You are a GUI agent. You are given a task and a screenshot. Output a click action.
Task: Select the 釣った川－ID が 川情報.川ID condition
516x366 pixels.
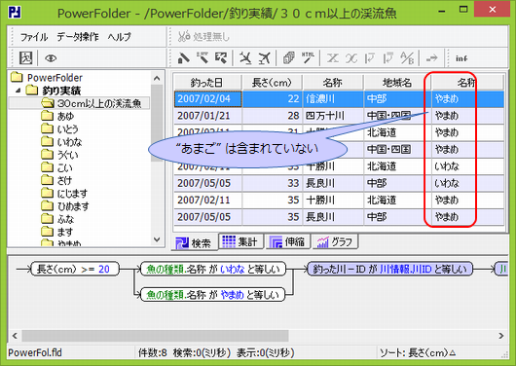(389, 270)
